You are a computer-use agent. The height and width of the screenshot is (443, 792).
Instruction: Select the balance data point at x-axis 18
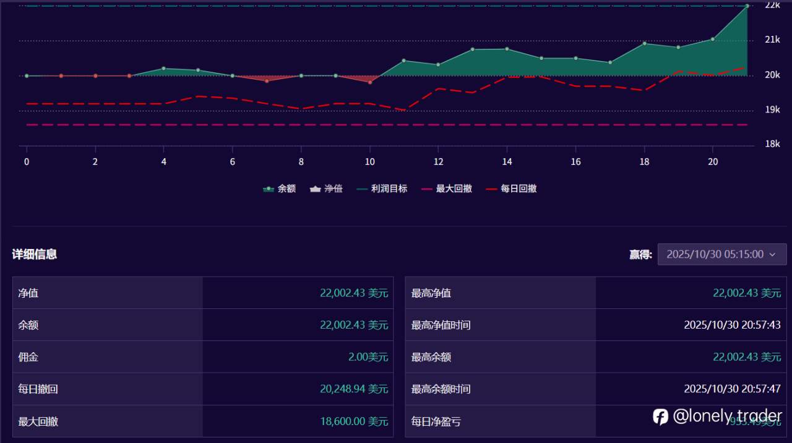pyautogui.click(x=645, y=43)
